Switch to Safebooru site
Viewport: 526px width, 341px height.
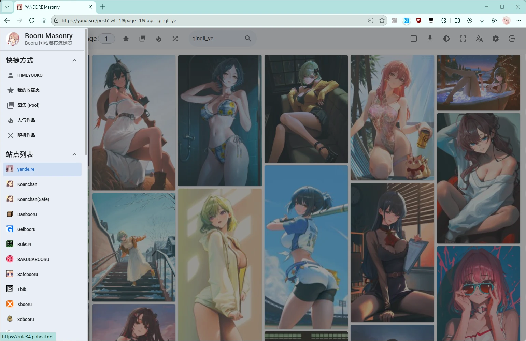(42, 275)
